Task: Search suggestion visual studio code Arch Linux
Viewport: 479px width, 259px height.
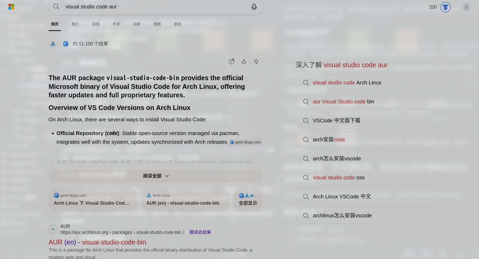Action: click(x=367, y=83)
